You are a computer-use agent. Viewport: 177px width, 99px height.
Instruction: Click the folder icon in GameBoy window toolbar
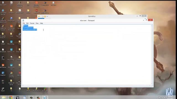[x=39, y=16]
